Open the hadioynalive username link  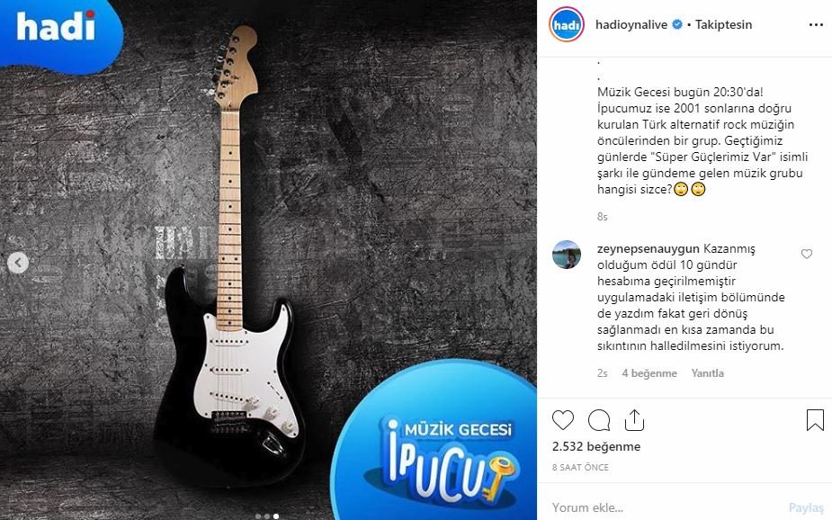point(631,24)
